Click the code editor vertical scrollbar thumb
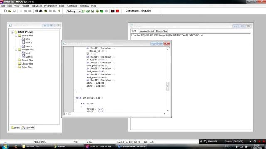 point(167,86)
